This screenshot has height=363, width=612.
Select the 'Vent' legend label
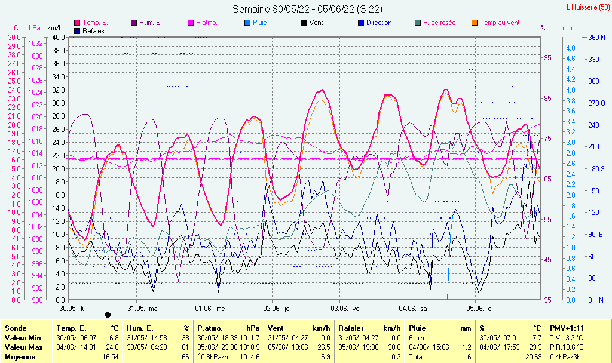(316, 23)
